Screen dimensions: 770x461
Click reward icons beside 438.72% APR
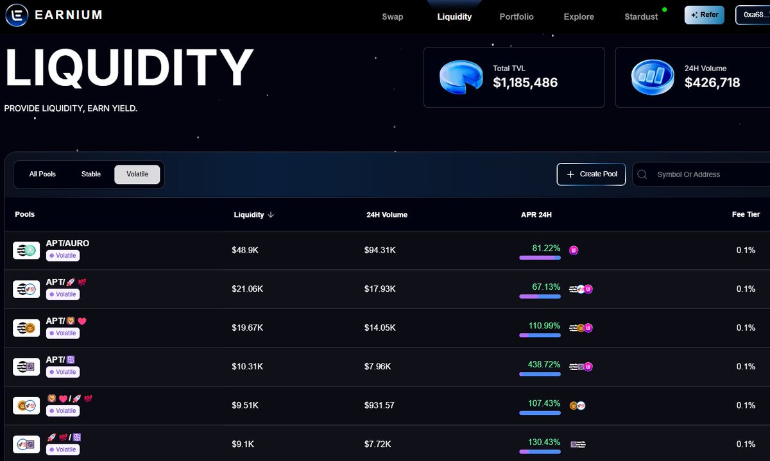pyautogui.click(x=581, y=367)
